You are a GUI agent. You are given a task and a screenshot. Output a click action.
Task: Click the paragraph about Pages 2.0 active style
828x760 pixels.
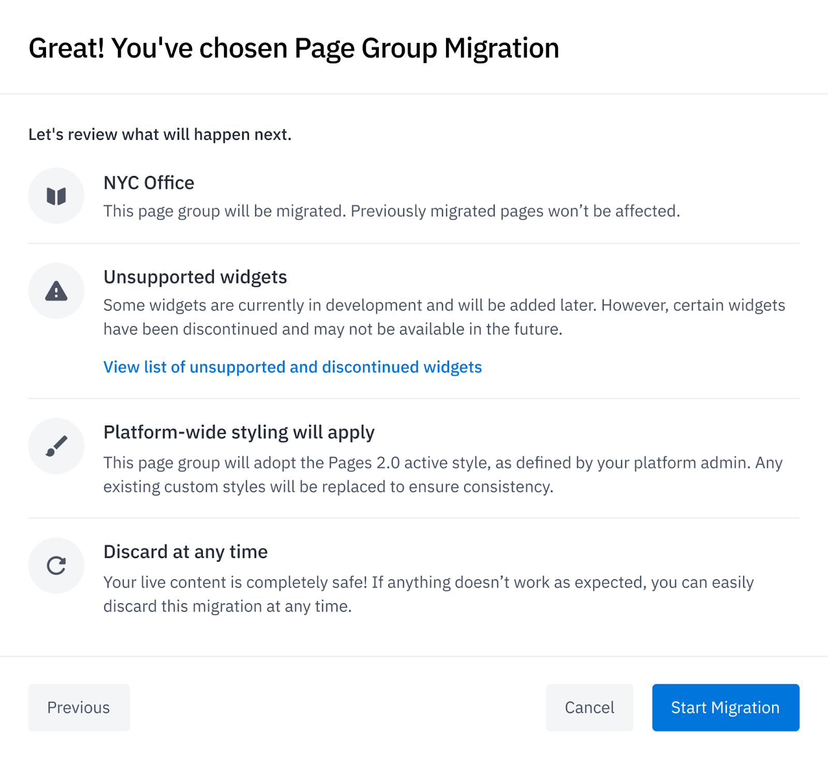coord(442,474)
